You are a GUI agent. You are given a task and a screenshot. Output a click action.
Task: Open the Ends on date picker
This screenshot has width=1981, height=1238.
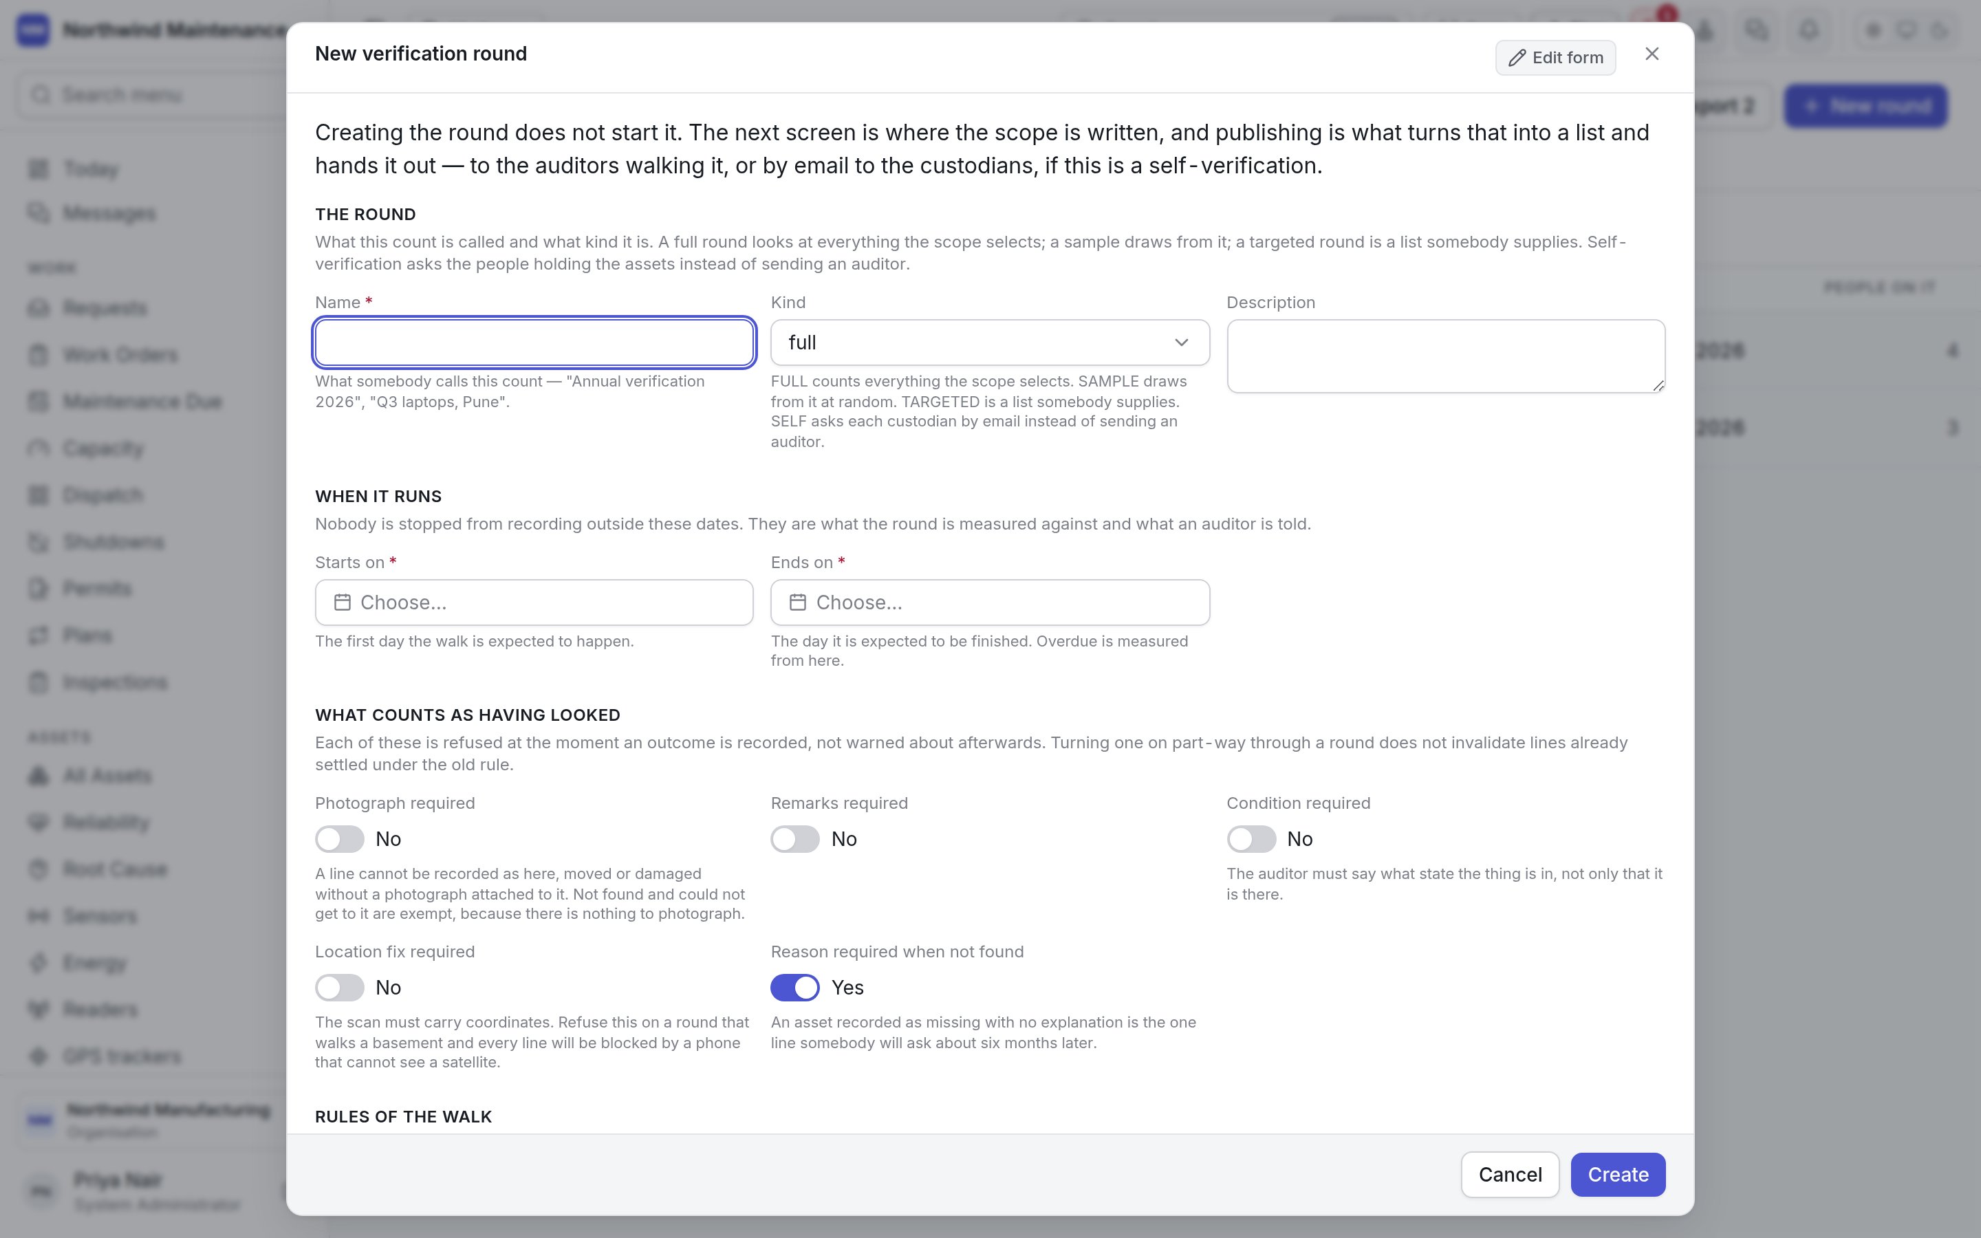990,602
